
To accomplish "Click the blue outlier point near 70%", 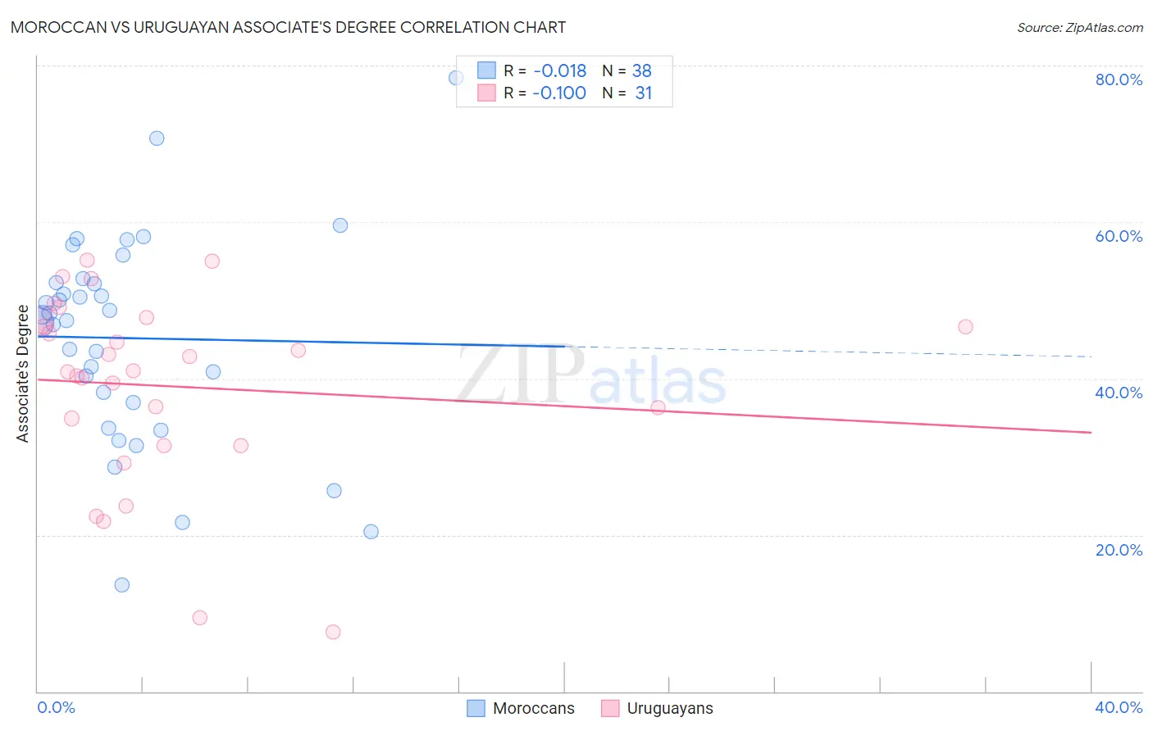I will (x=157, y=138).
